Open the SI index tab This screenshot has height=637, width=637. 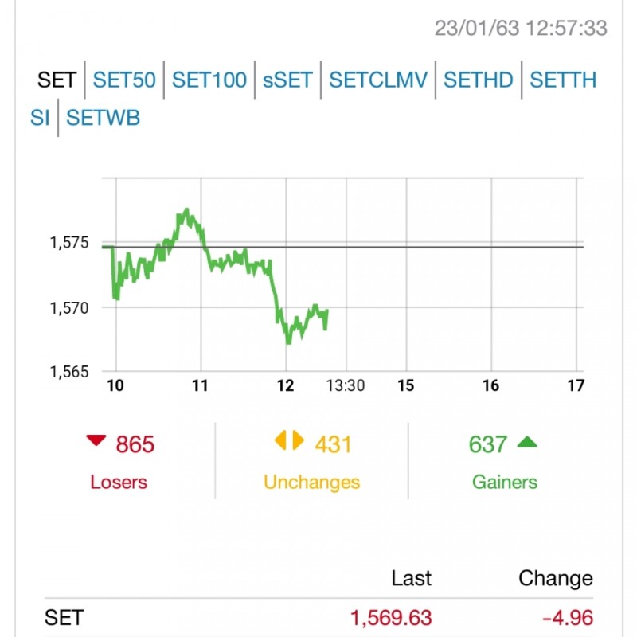[40, 118]
